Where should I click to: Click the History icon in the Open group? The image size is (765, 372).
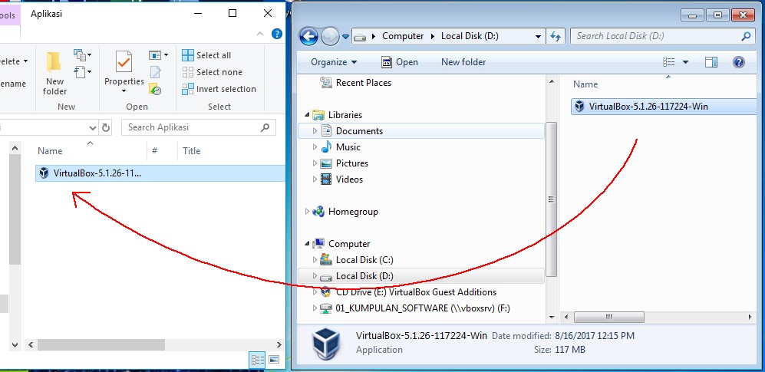(x=156, y=89)
